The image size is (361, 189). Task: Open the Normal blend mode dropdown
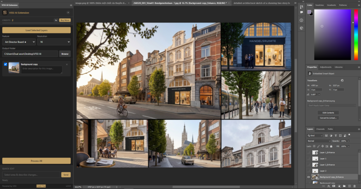tap(318, 141)
